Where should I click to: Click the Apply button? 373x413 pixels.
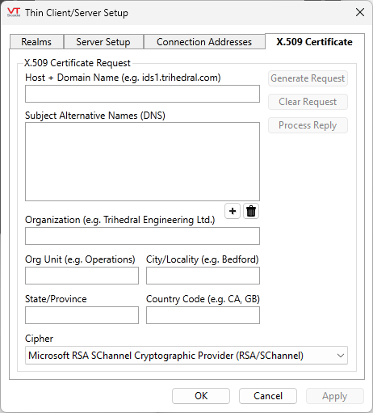(x=335, y=396)
